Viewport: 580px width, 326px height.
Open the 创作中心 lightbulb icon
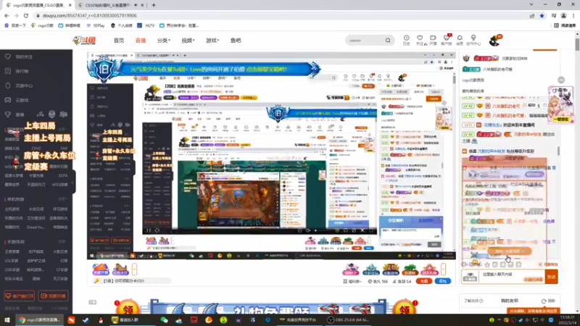[473, 40]
